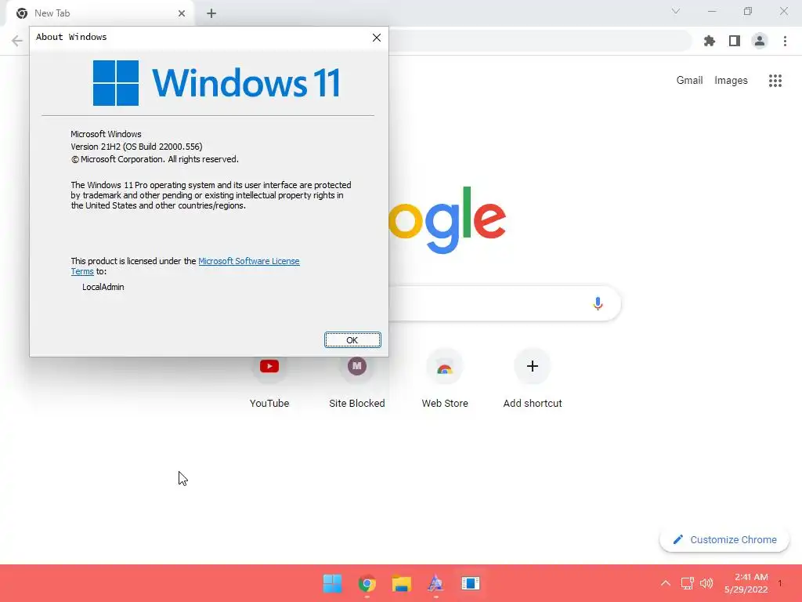Open the Google apps grid
The width and height of the screenshot is (802, 602).
(775, 81)
